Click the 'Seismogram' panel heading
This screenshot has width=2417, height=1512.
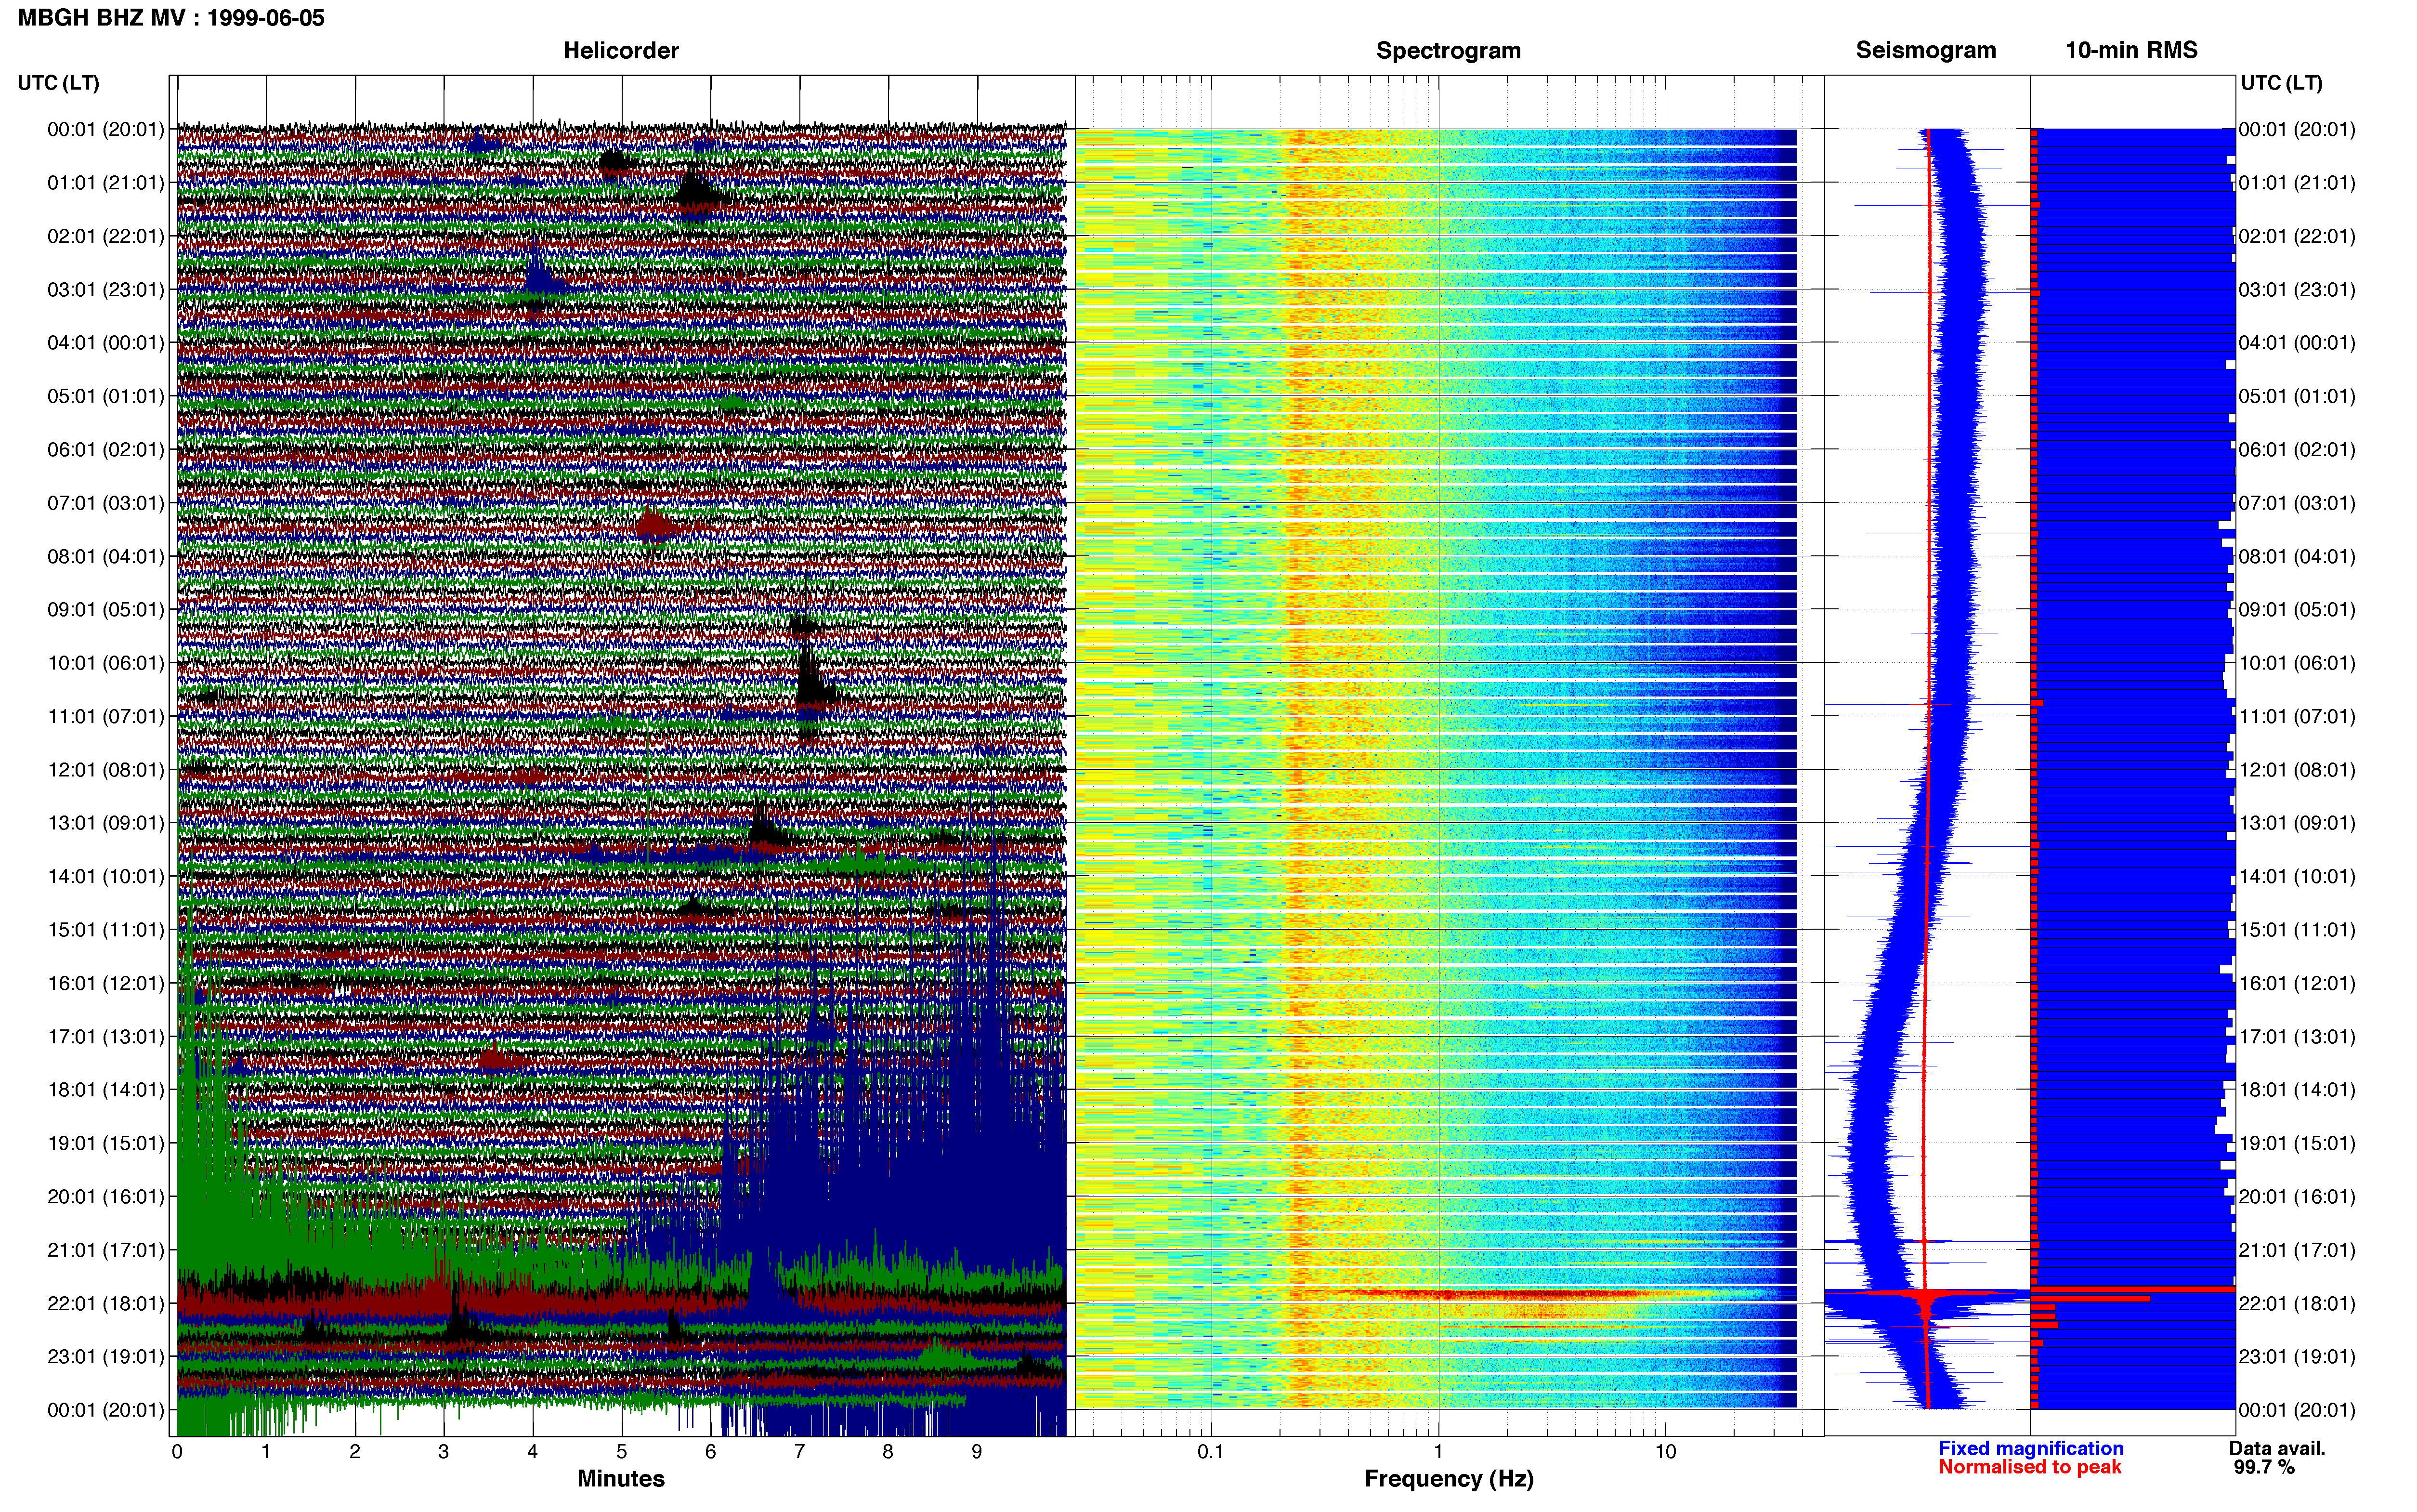coord(1925,50)
